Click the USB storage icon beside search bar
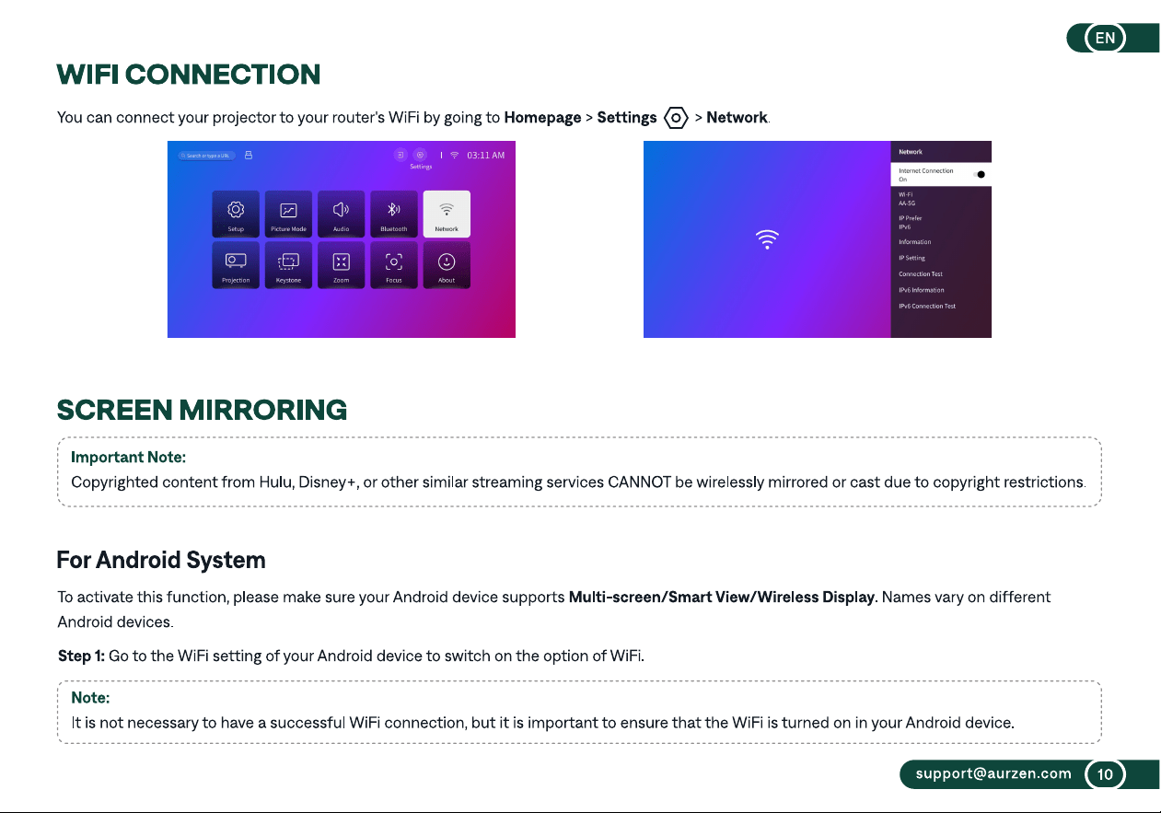This screenshot has height=813, width=1161. click(248, 155)
